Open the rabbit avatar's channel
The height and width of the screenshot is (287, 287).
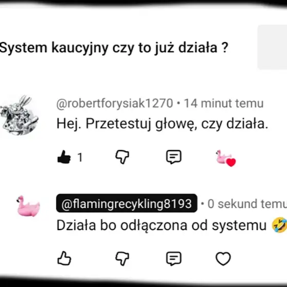click(x=19, y=115)
